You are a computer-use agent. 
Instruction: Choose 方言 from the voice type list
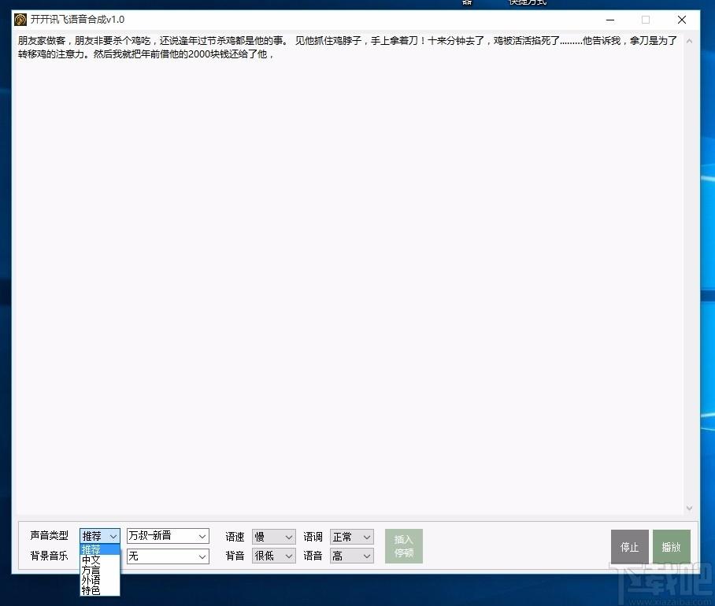[x=100, y=570]
